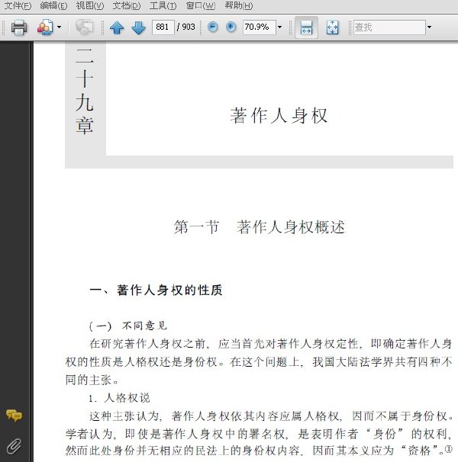
Task: Click heading 一、著作人身权的性质
Action: pos(156,290)
